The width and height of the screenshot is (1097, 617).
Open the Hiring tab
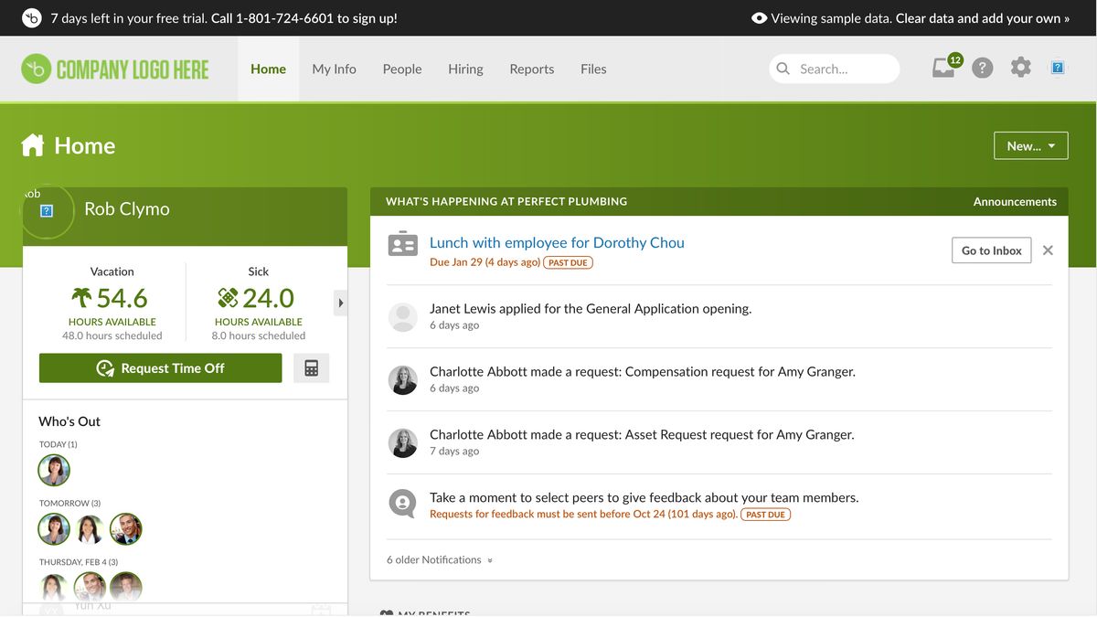click(x=465, y=69)
